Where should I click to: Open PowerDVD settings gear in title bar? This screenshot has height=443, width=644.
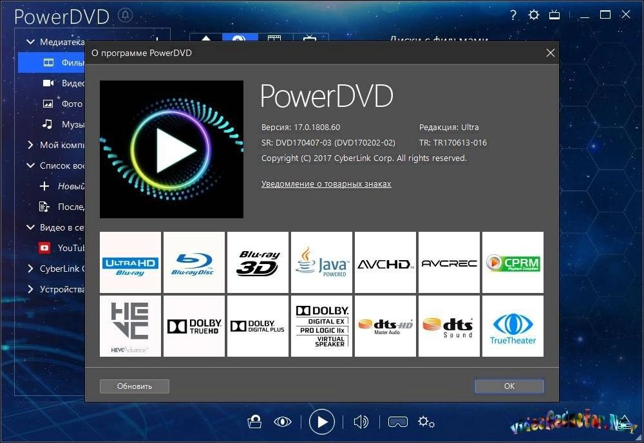click(x=533, y=15)
